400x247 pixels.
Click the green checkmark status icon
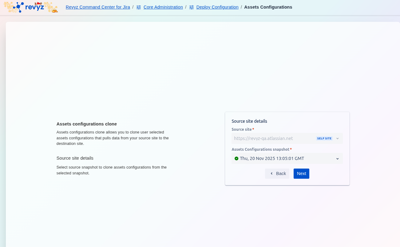point(236,159)
